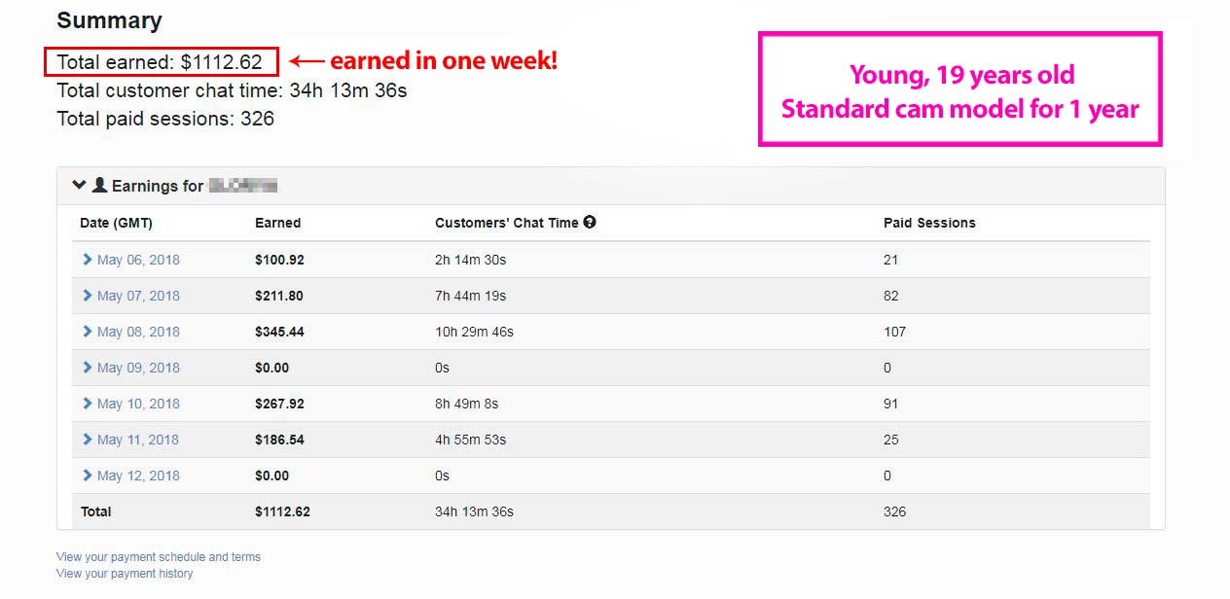Screen dimensions: 1230x599
Task: View your payment schedule and terms
Action: [x=159, y=557]
